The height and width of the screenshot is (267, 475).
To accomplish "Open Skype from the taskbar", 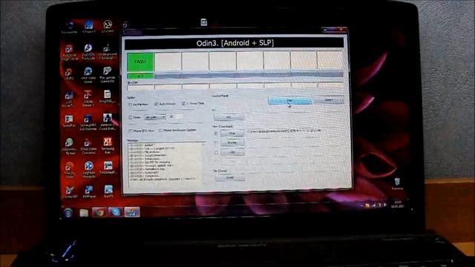I will point(116,212).
